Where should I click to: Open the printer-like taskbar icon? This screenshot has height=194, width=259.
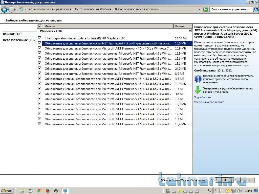(x=56, y=191)
